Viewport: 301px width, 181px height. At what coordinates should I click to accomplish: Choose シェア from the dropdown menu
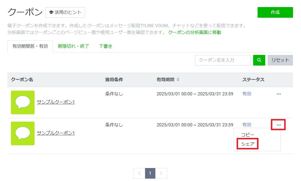[248, 144]
